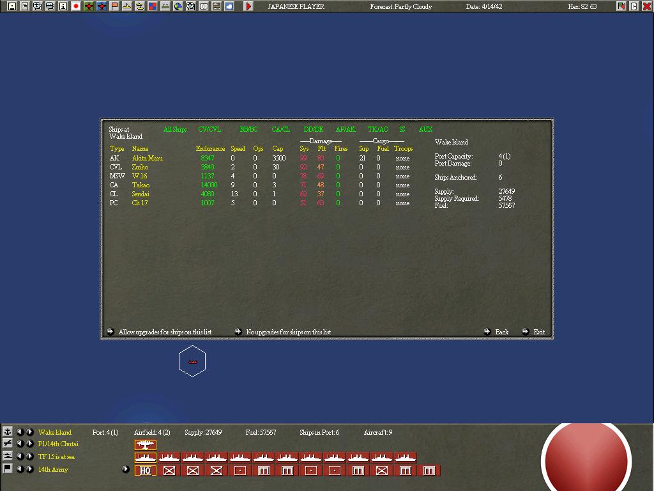Image resolution: width=654 pixels, height=491 pixels.
Task: Click Exit in the ships dialog
Action: (533, 332)
